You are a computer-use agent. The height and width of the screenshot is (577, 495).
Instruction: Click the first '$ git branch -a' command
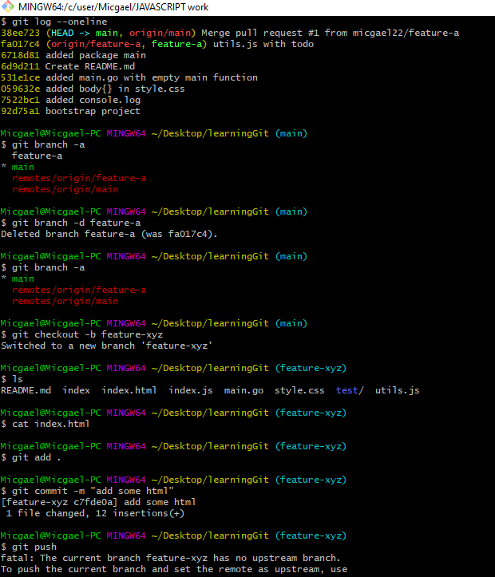click(42, 144)
